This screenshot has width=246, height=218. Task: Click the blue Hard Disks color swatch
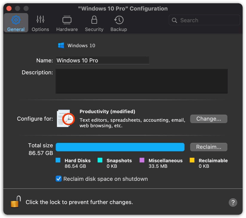[x=58, y=160]
